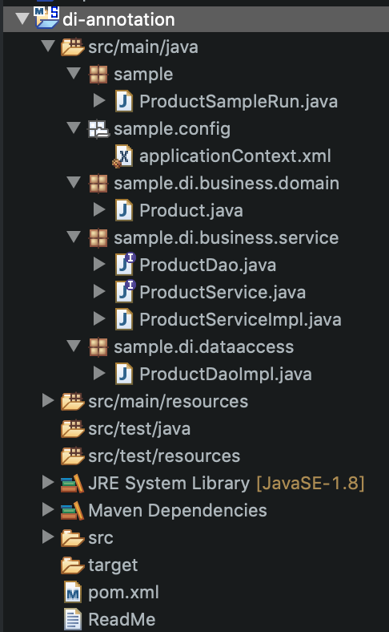
Task: Click the Product.java file icon
Action: pos(124,210)
